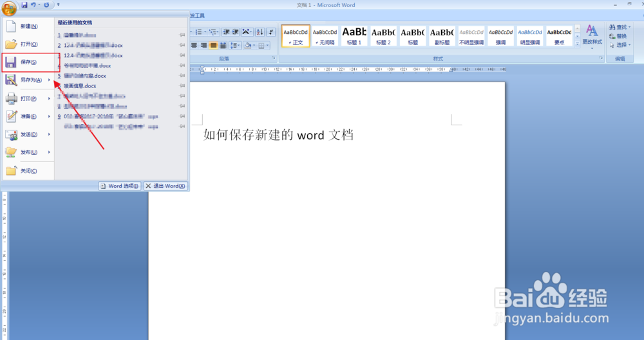
Task: Apply the 不明显强调 style
Action: point(471,36)
